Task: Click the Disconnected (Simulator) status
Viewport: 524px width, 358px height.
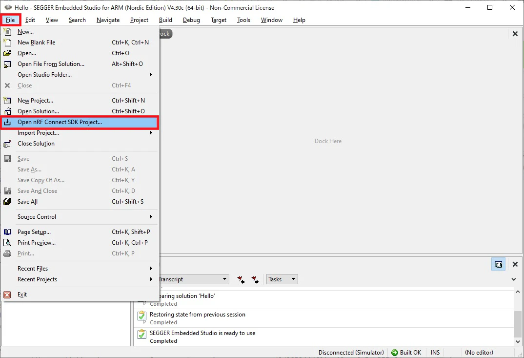Action: click(x=351, y=352)
